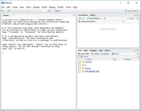Open the Global Environment dropdown
Screen dimensions: 141x111
click(87, 22)
